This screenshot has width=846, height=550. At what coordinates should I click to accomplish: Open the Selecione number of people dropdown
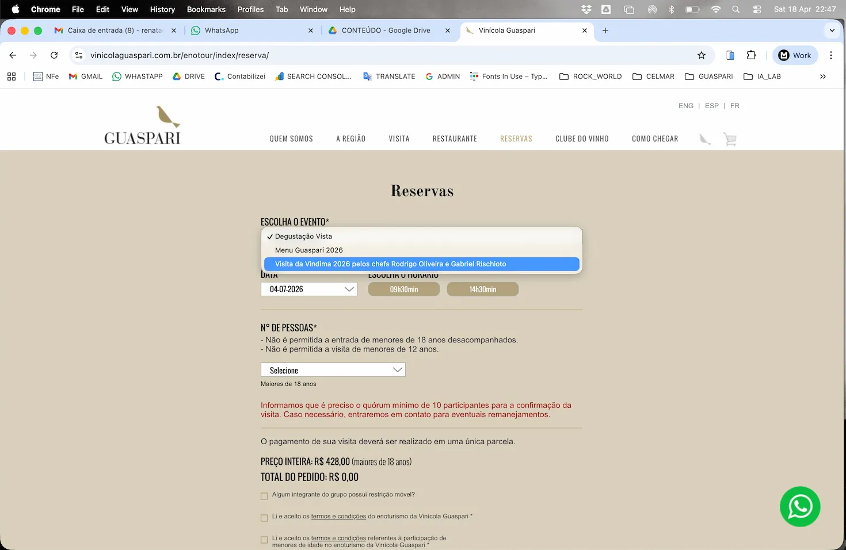(x=333, y=370)
